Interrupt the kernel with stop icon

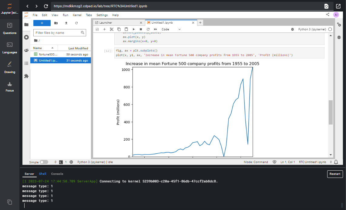tap(141, 29)
